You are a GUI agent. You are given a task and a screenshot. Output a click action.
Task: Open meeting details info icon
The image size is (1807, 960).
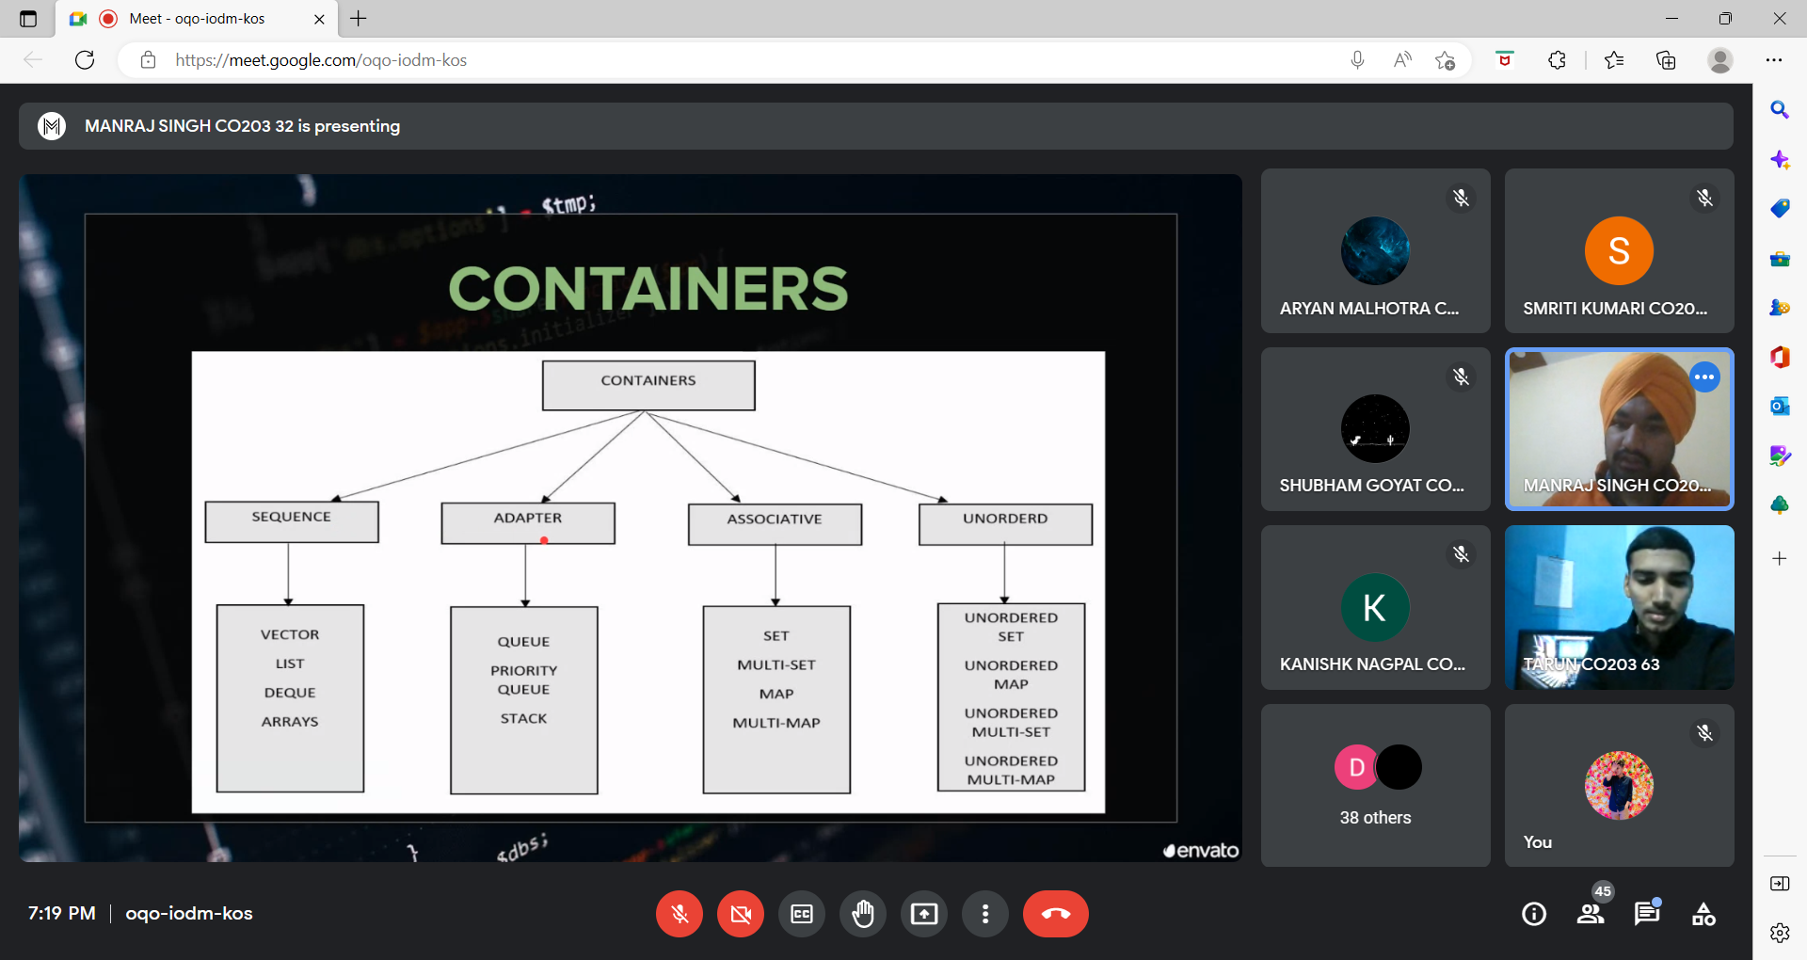(1534, 914)
